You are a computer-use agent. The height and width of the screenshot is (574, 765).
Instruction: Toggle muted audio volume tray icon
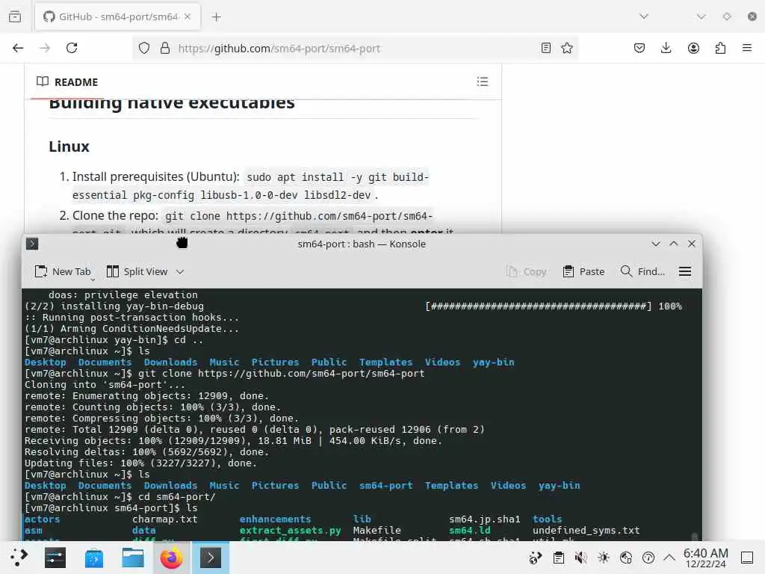tap(580, 558)
